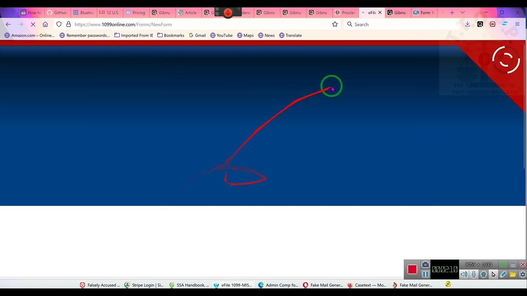Open the Gmail bookmark
The image size is (527, 296).
197,35
